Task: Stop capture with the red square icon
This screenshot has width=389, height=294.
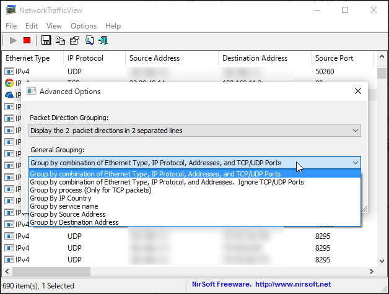Action: 27,40
